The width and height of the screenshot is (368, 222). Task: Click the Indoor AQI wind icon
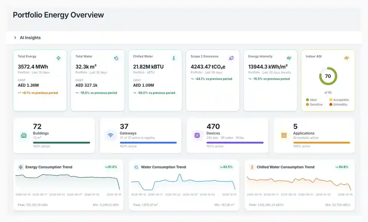tap(347, 58)
